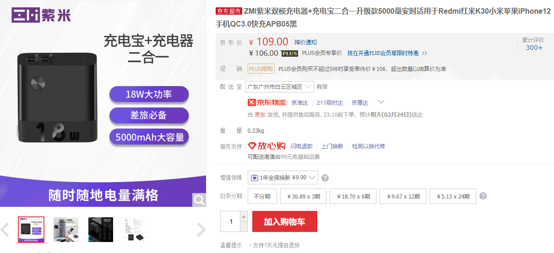Click the previous thumbnail arrow
This screenshot has width=554, height=253.
coord(5,230)
